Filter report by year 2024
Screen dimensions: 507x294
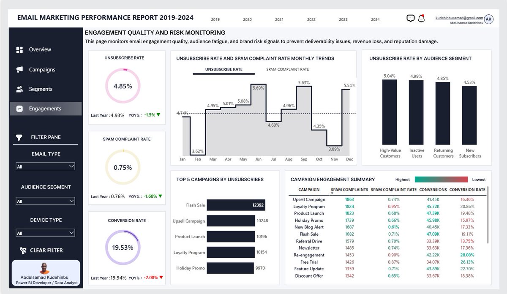[x=375, y=19]
